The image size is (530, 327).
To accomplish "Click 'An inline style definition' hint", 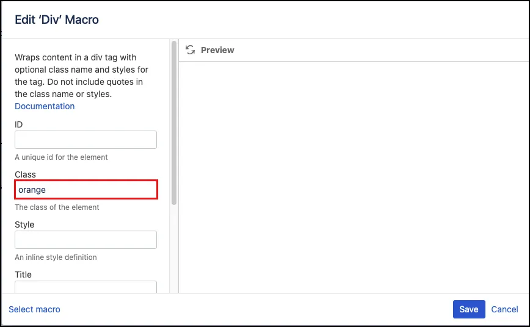I will [56, 257].
